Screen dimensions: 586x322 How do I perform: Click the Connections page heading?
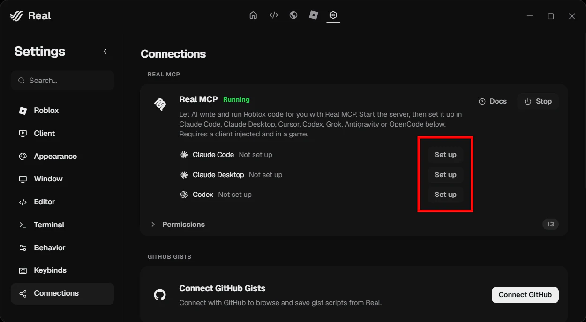[x=173, y=54]
